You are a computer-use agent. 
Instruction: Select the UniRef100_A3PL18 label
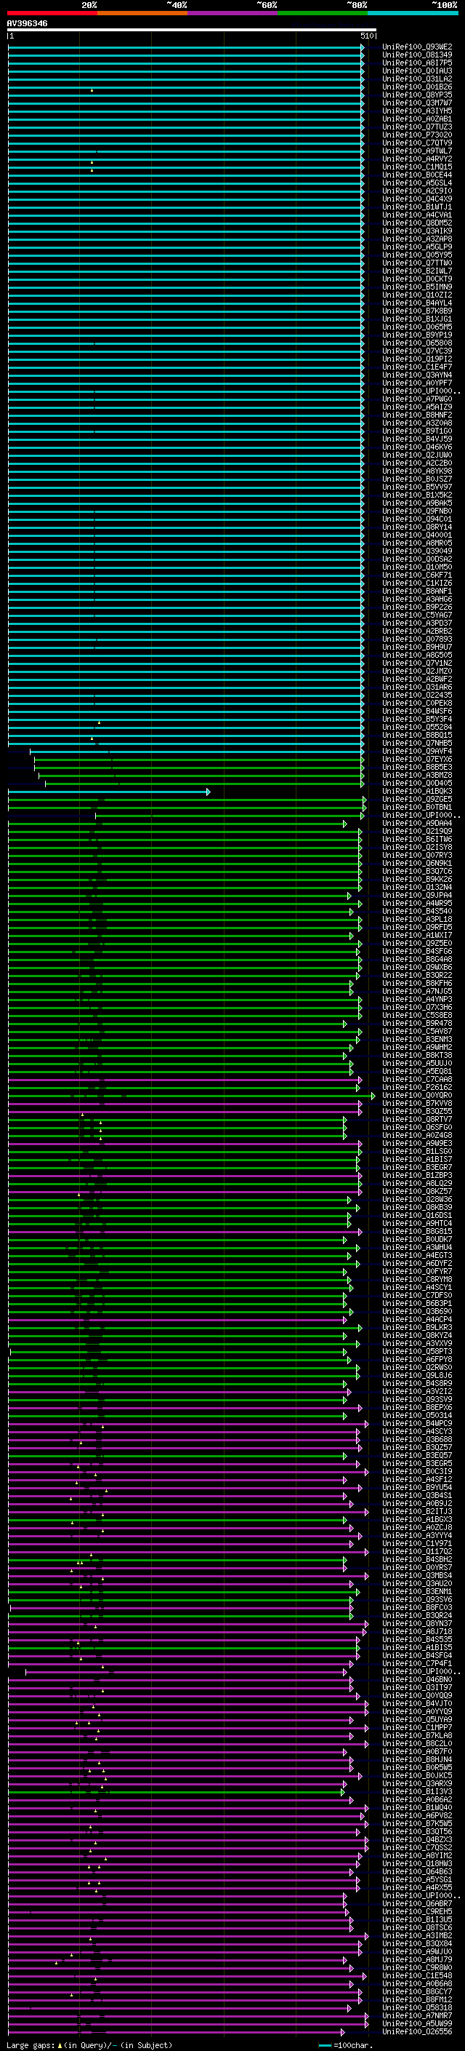pyautogui.click(x=417, y=920)
